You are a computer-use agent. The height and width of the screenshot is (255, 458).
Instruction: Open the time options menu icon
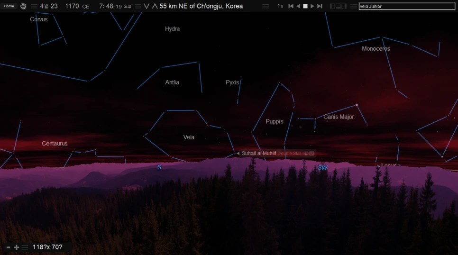(138, 6)
